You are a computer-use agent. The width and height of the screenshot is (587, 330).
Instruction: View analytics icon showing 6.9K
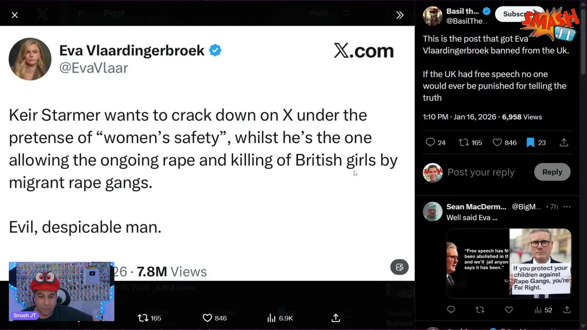[271, 318]
